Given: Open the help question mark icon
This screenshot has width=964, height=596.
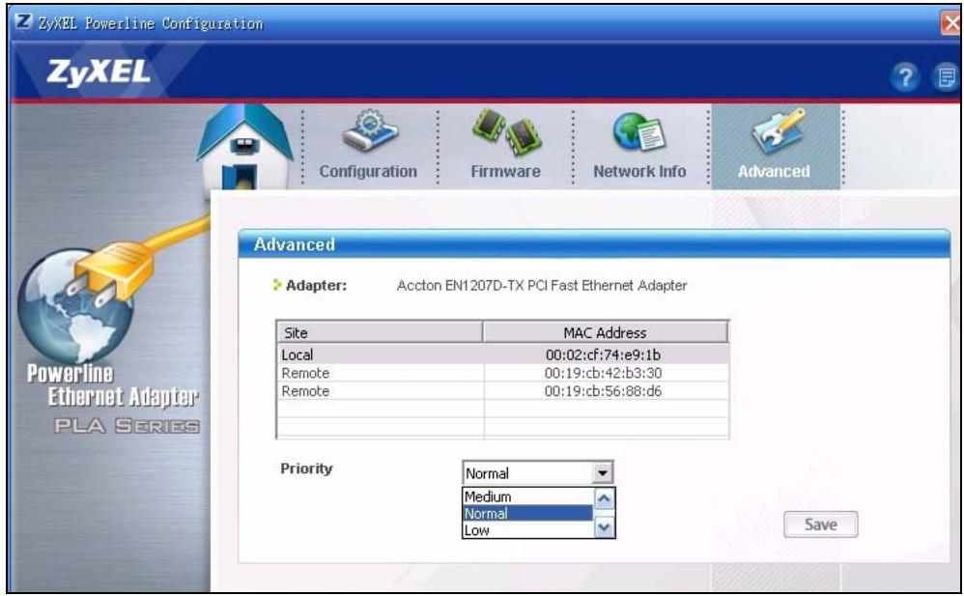Looking at the screenshot, I should click(x=904, y=77).
